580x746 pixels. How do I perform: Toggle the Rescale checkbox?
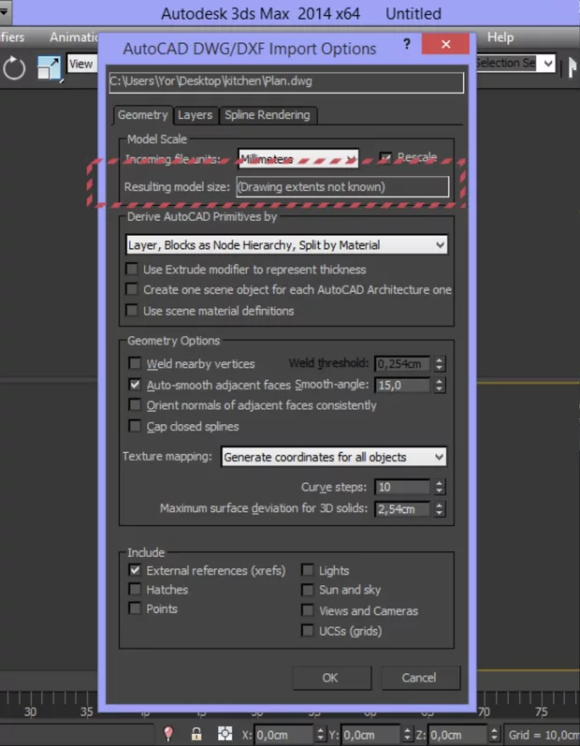click(x=385, y=157)
